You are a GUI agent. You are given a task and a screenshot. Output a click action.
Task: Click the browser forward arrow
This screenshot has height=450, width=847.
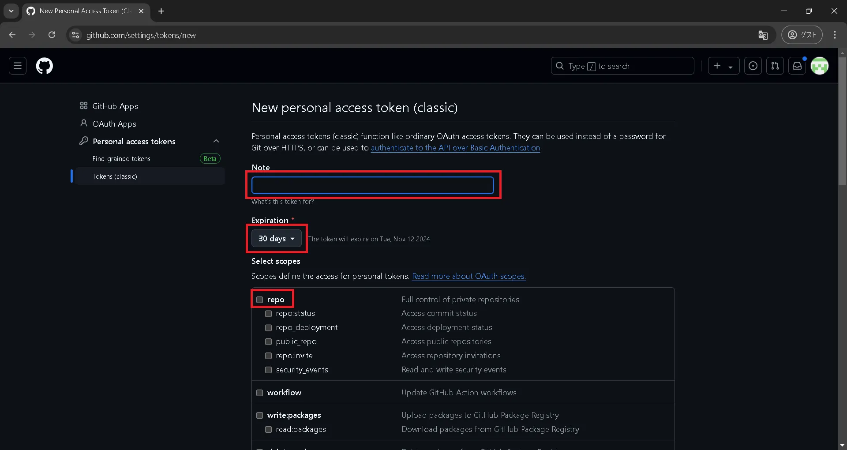pos(32,35)
